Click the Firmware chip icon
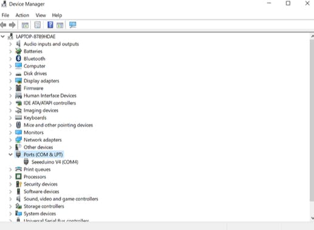314x230 pixels. (18, 88)
